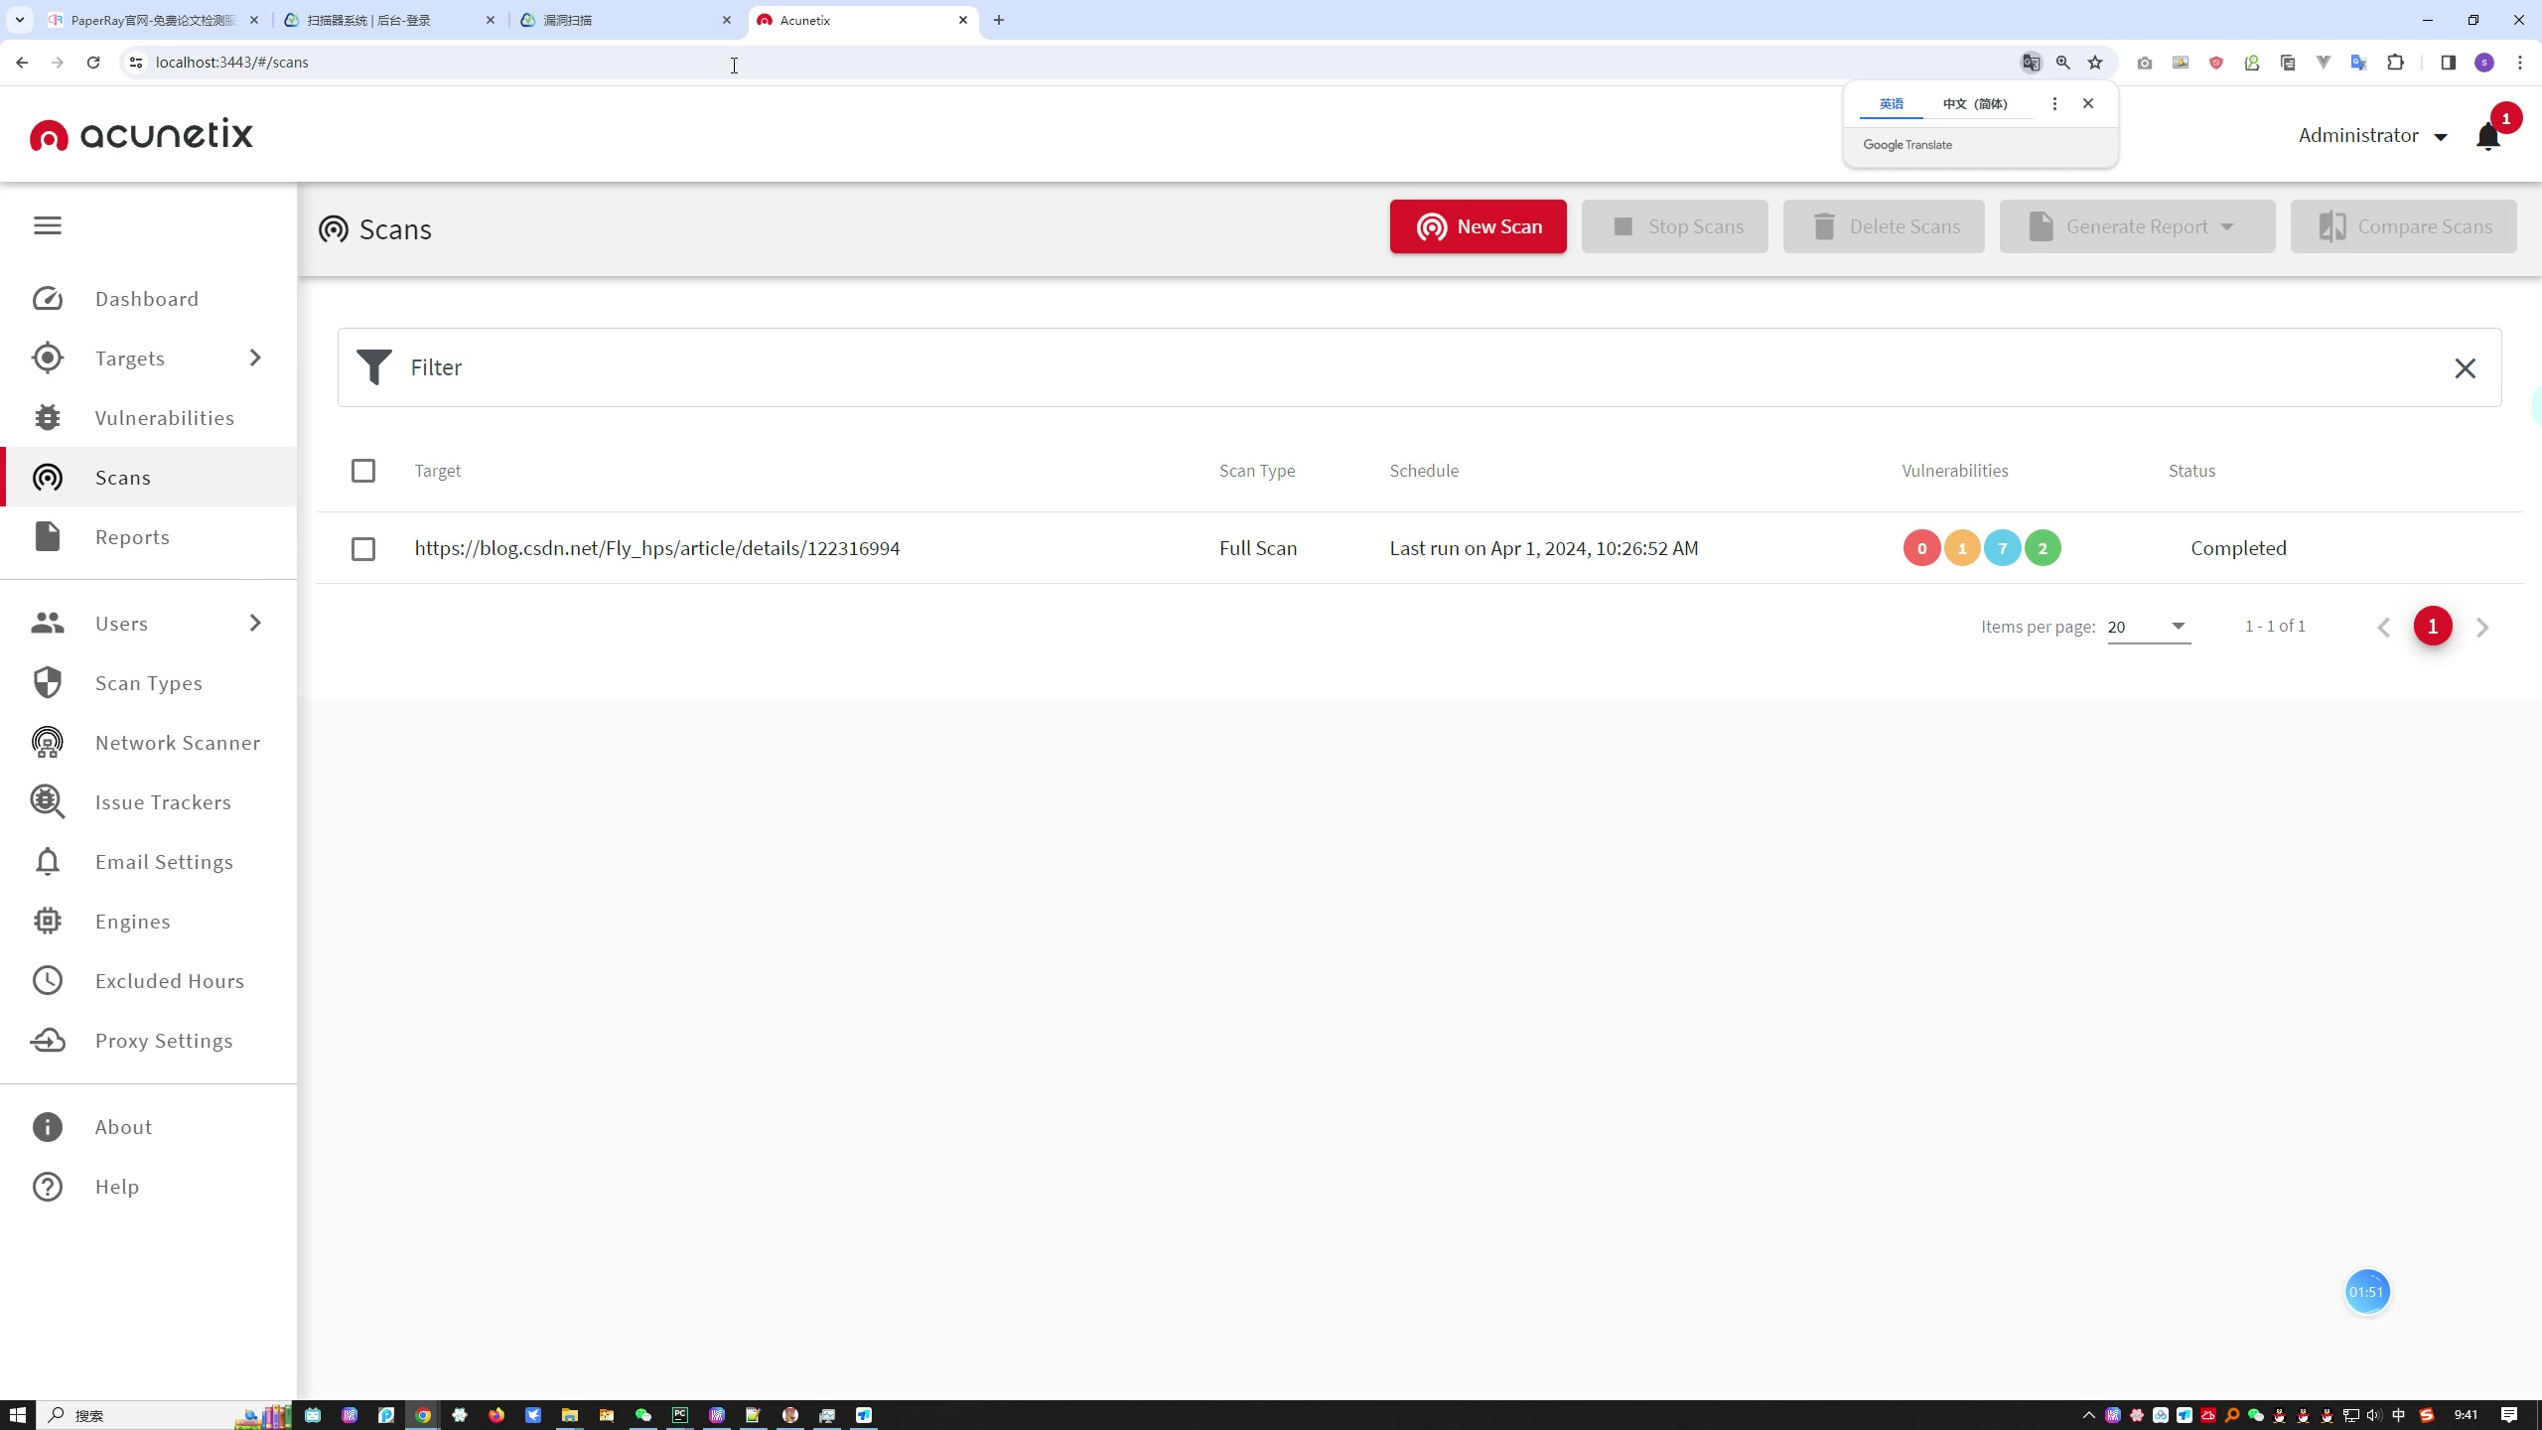Click the orange medium vulnerabilities badge 1
This screenshot has height=1430, width=2542.
coord(1962,548)
